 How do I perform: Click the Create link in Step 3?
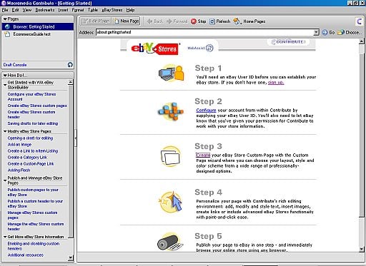point(203,155)
